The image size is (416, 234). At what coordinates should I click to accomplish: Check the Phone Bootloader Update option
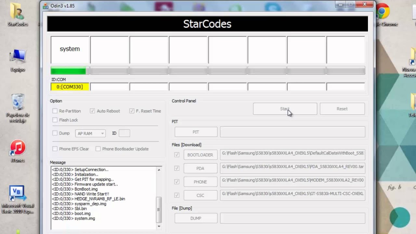(98, 149)
